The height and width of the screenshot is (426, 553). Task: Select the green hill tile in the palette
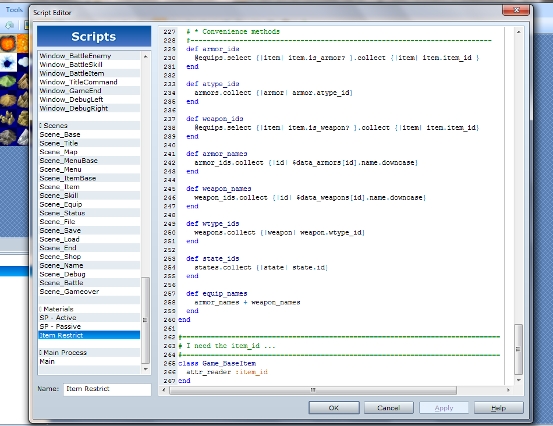[8, 81]
